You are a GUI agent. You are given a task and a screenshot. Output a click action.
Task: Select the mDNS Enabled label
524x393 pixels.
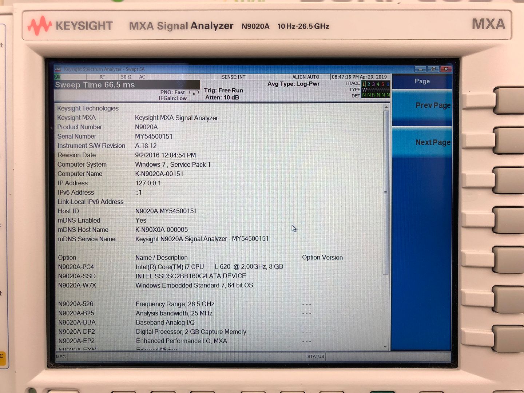(79, 221)
